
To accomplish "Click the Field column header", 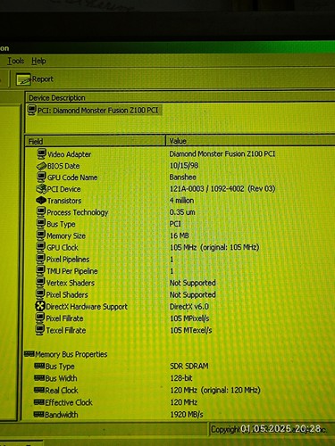I will pyautogui.click(x=96, y=141).
